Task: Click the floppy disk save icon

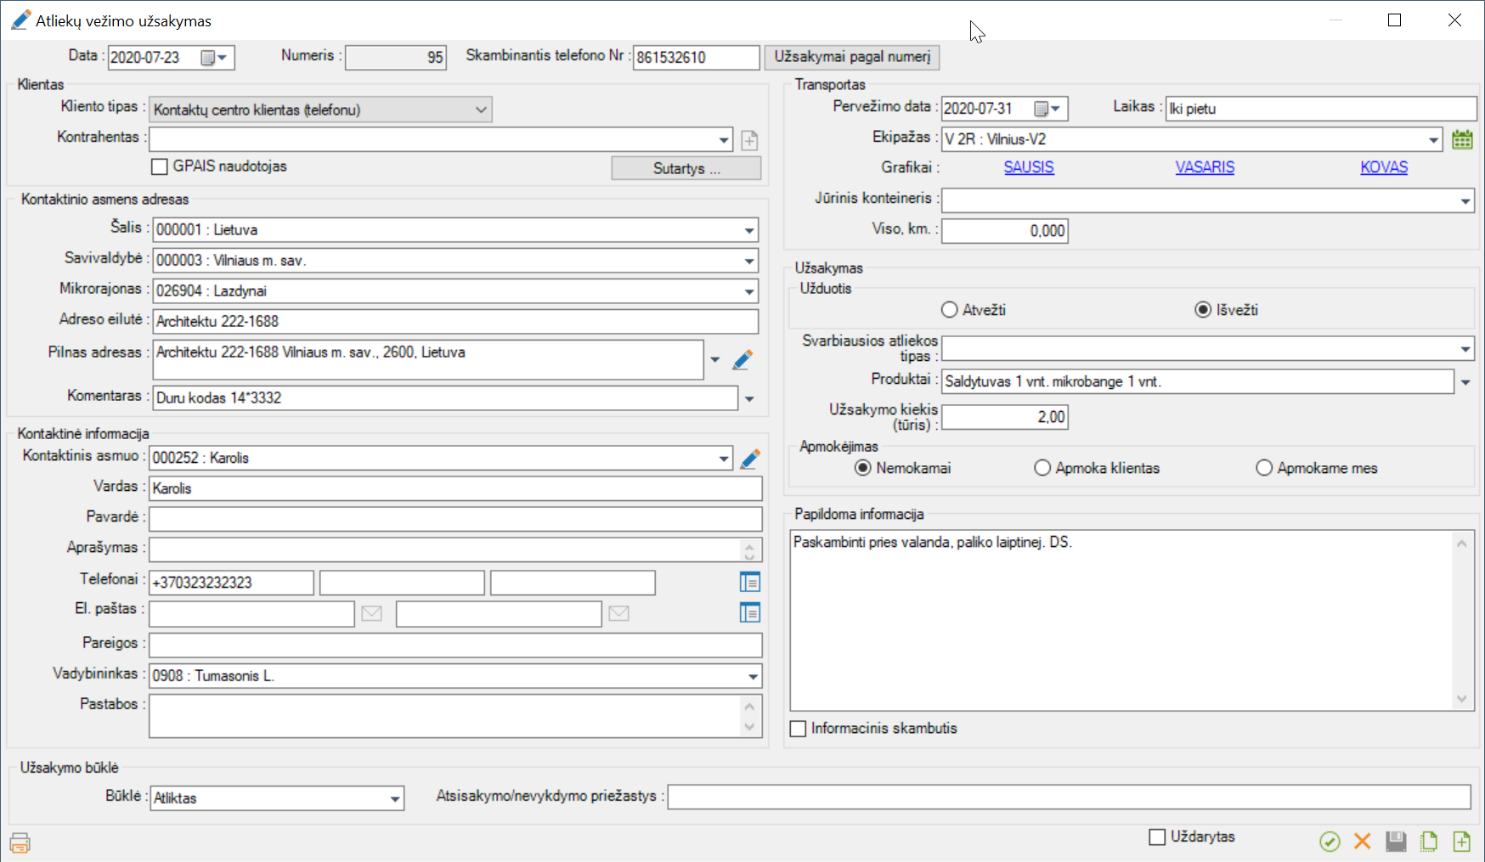Action: (x=1396, y=841)
